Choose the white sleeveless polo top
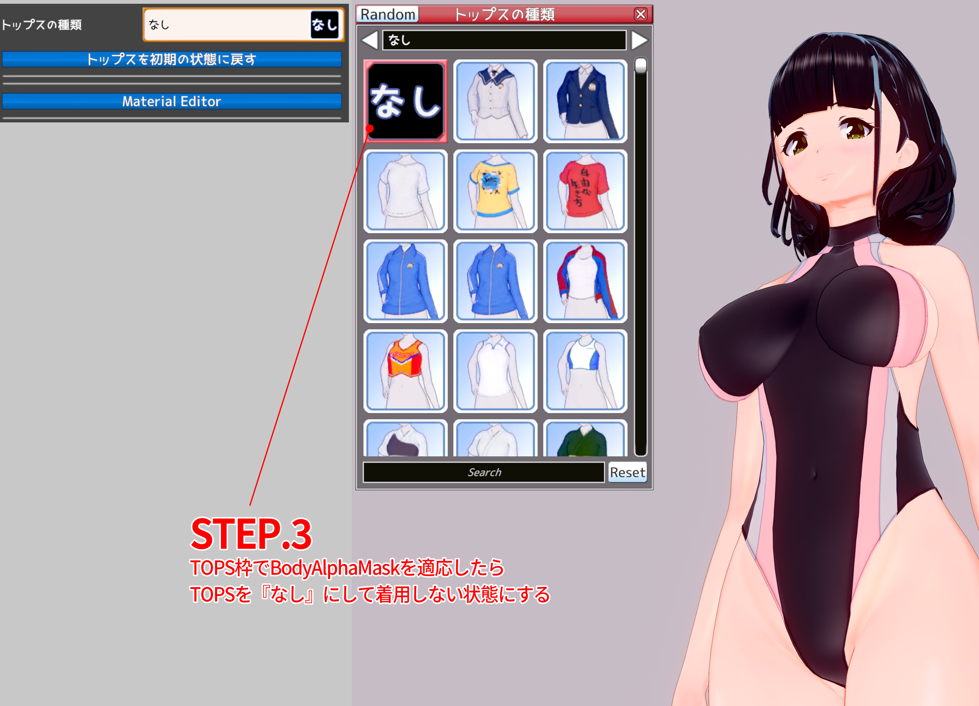This screenshot has height=706, width=979. pyautogui.click(x=495, y=371)
